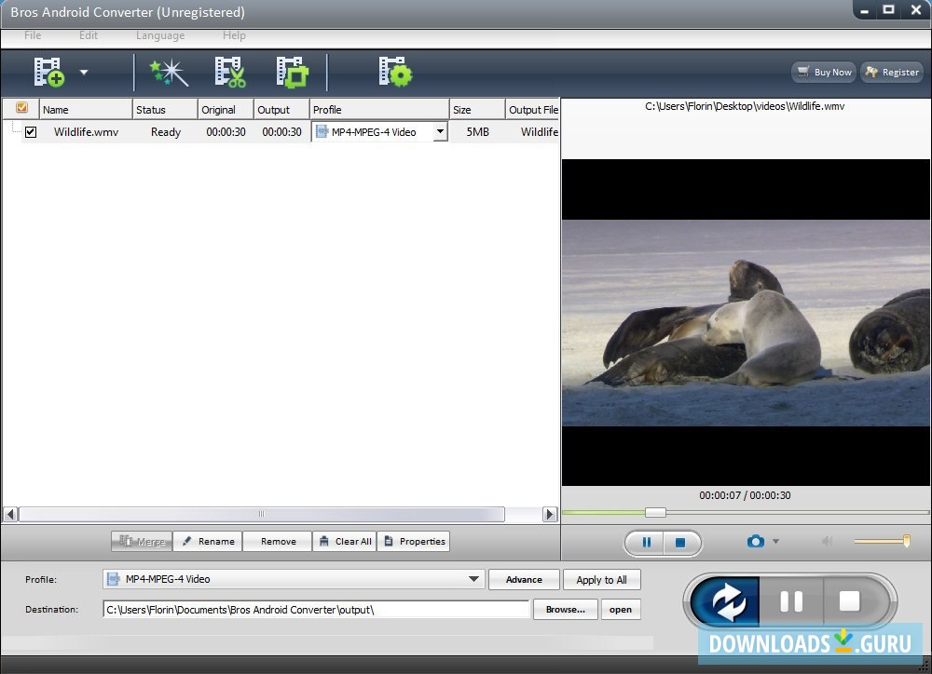Open the Profile dropdown for Wildlife.wmv row
Screen dimensions: 932x674
[438, 131]
